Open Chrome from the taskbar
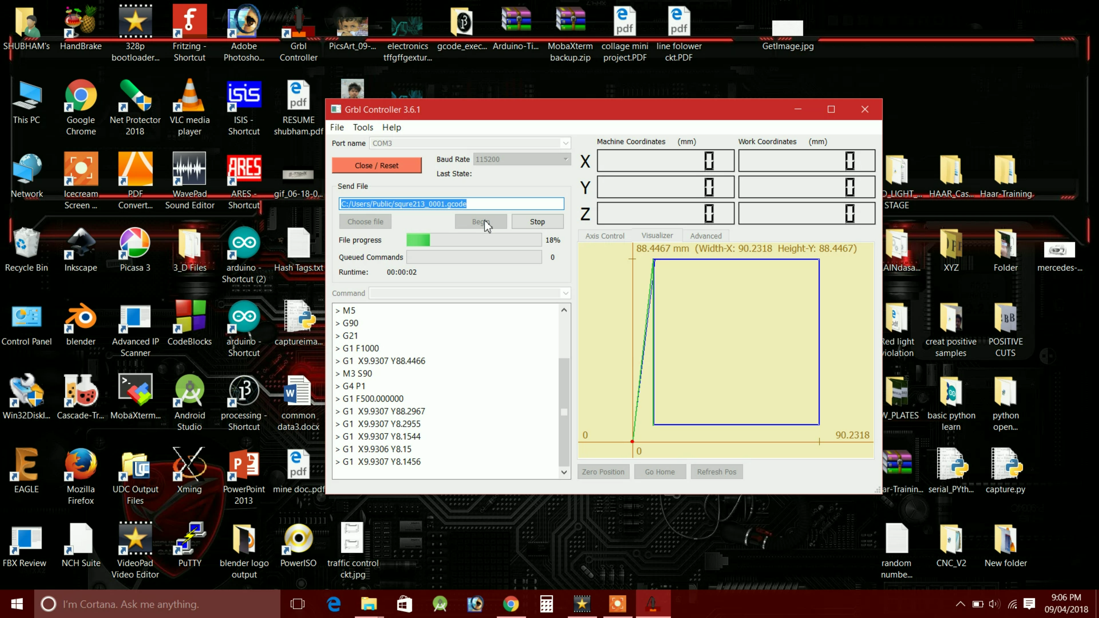The image size is (1099, 618). (511, 604)
